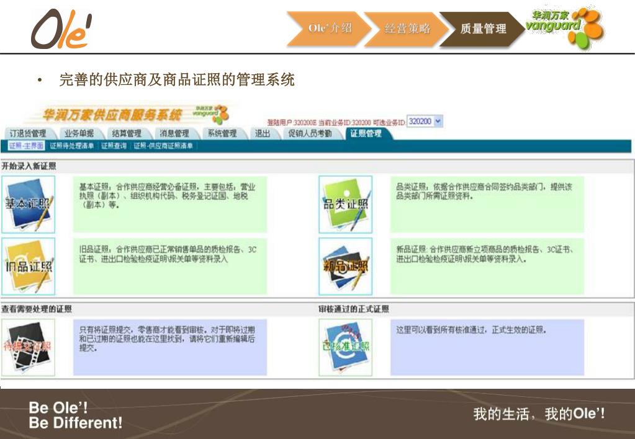The image size is (635, 439).
Task: Switch to the 消息管理 tab
Action: pyautogui.click(x=174, y=133)
